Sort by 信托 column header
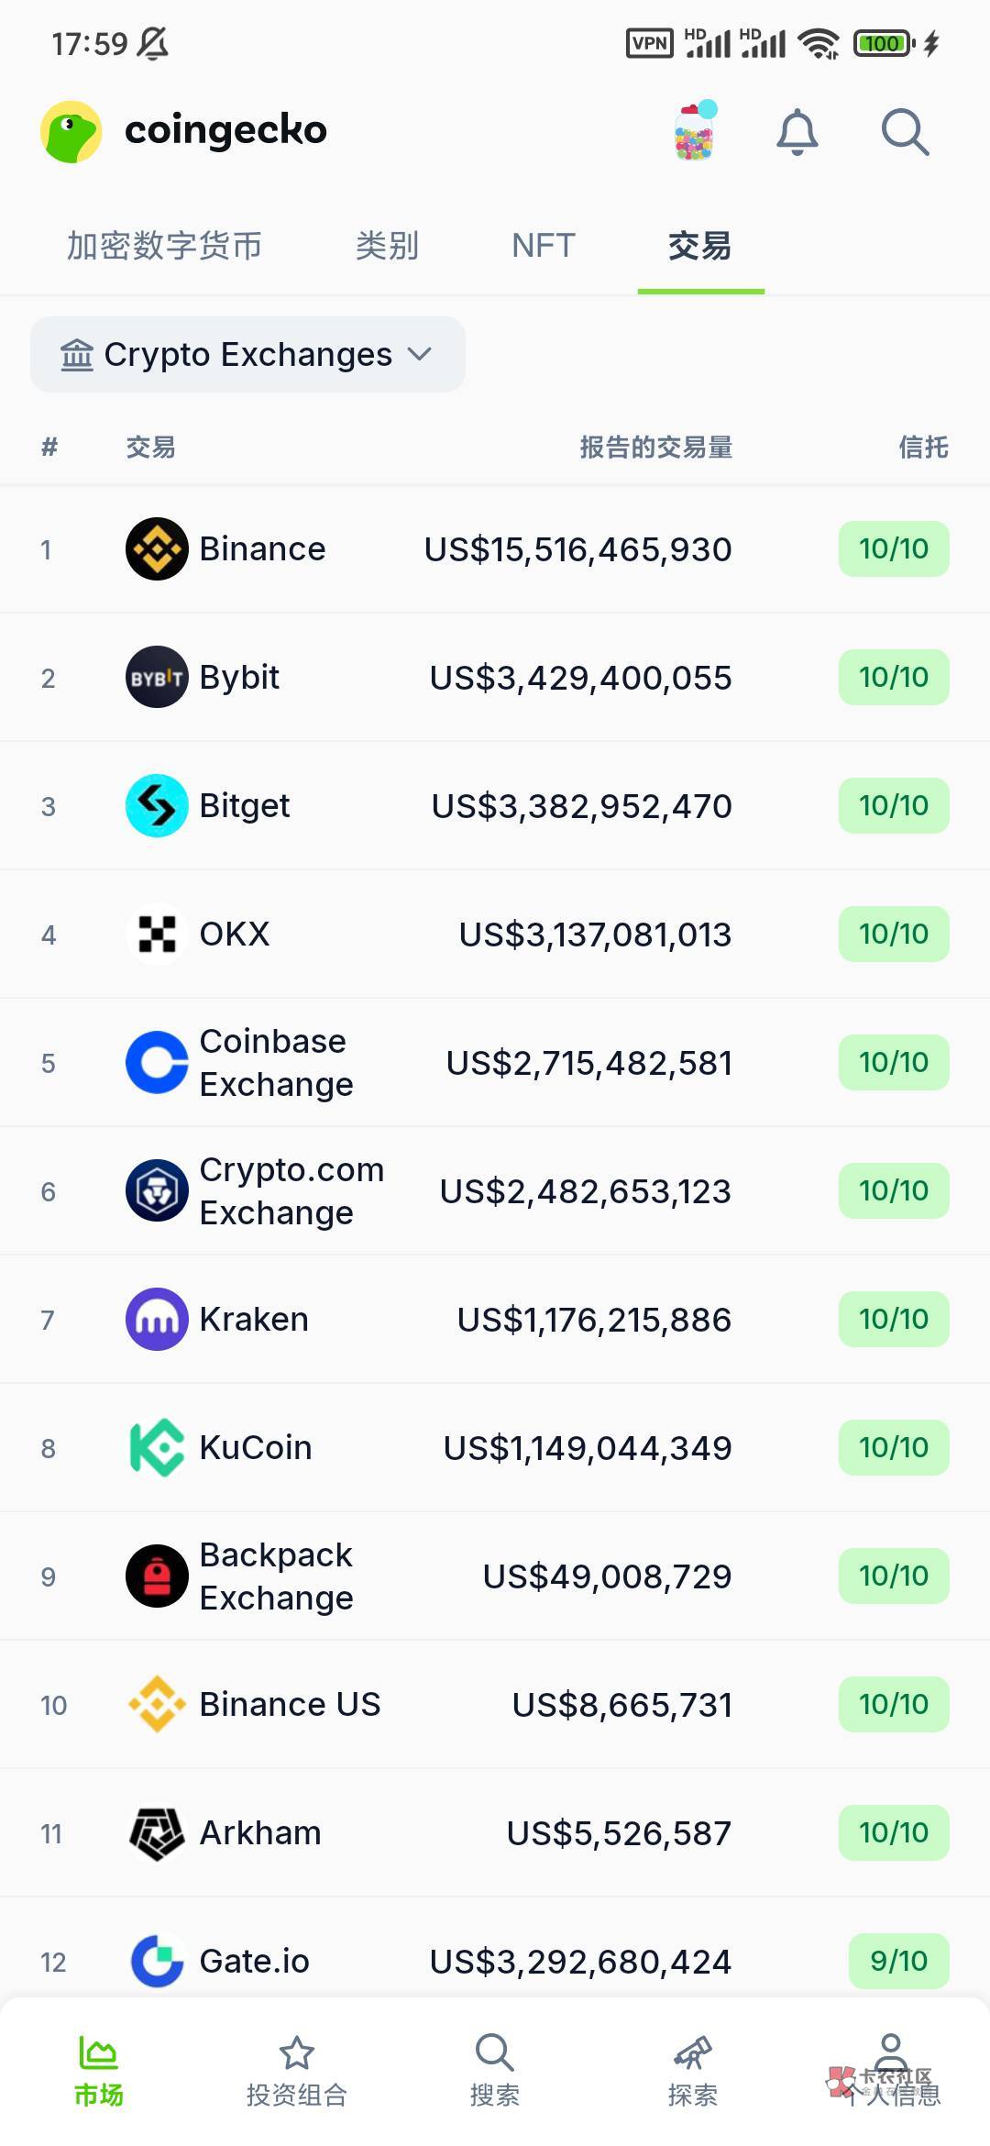The image size is (990, 2146). coord(923,448)
